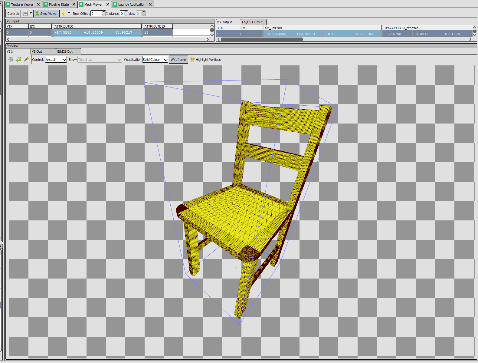Open preview camera settings gear

pyautogui.click(x=11, y=59)
